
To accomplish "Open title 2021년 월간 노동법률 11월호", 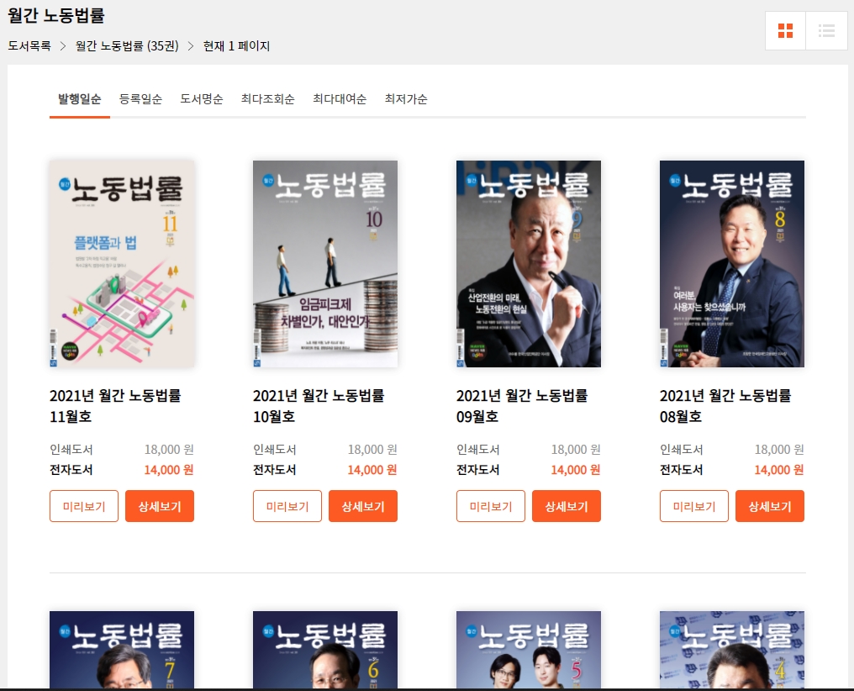I will point(115,406).
